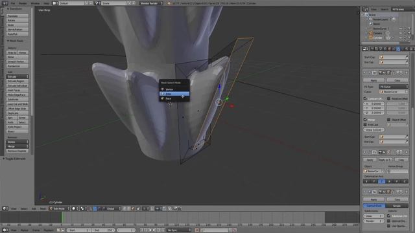Toggle visibility eye for BezierCurve in outliner
Screen dimensions: 415x233
(x=401, y=28)
